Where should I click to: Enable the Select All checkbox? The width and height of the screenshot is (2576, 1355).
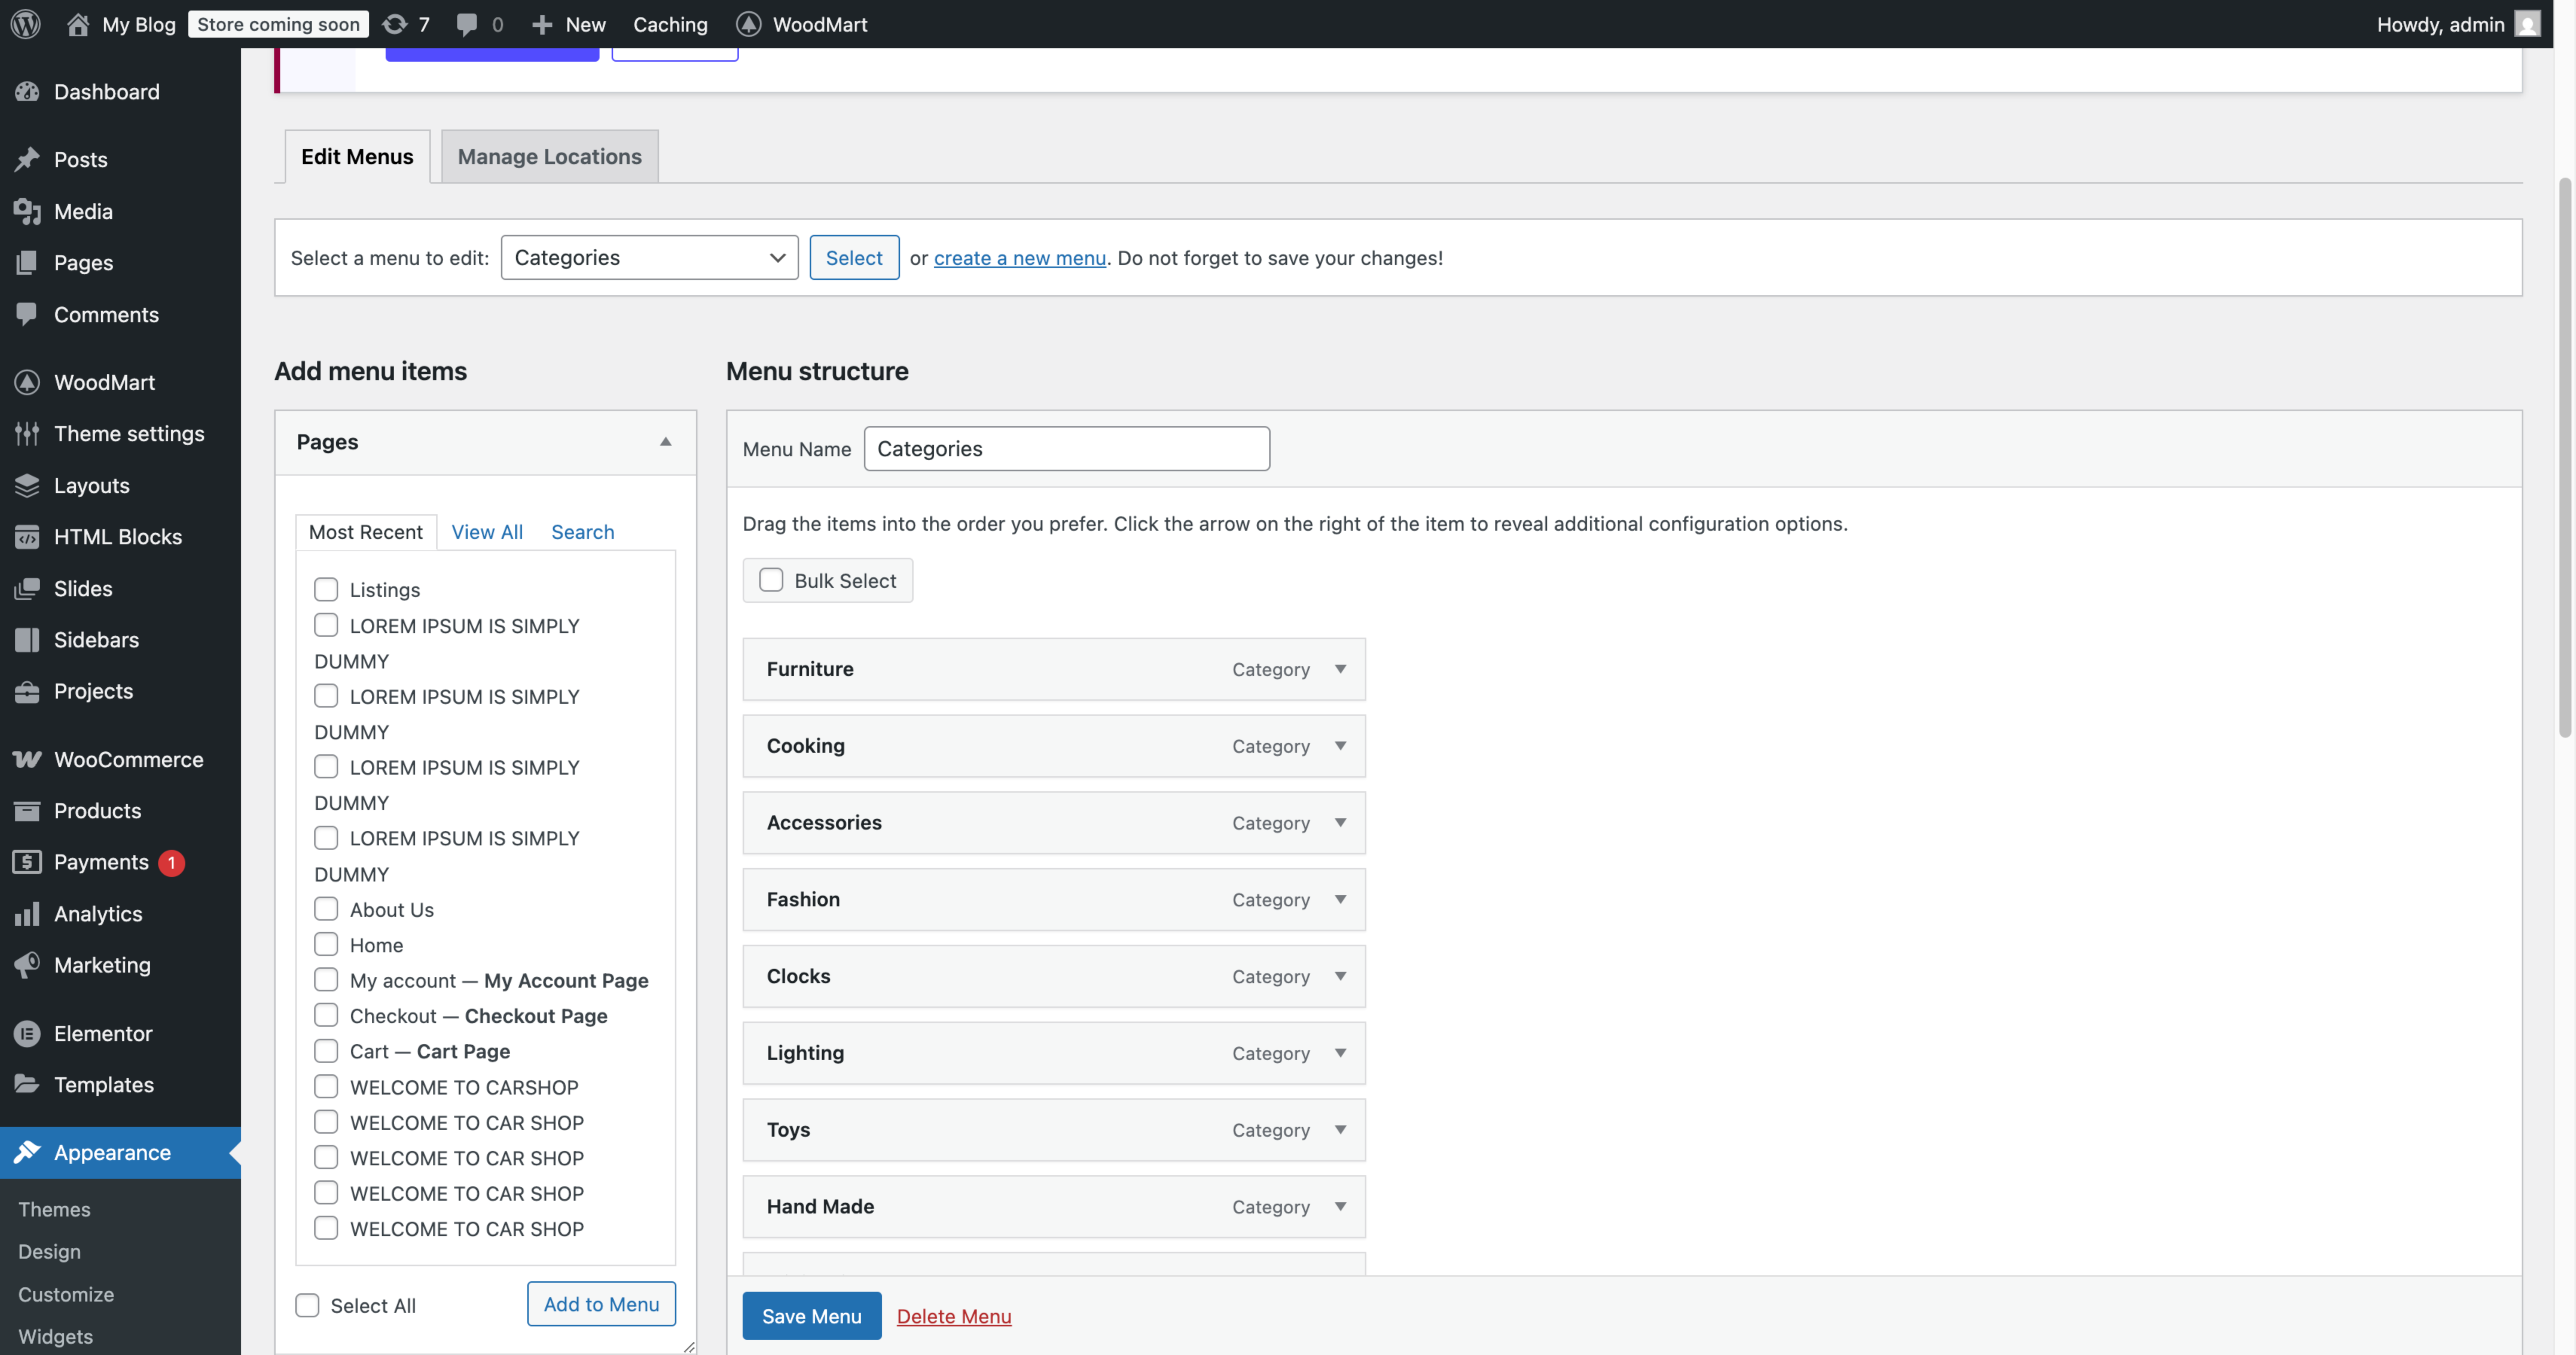307,1305
